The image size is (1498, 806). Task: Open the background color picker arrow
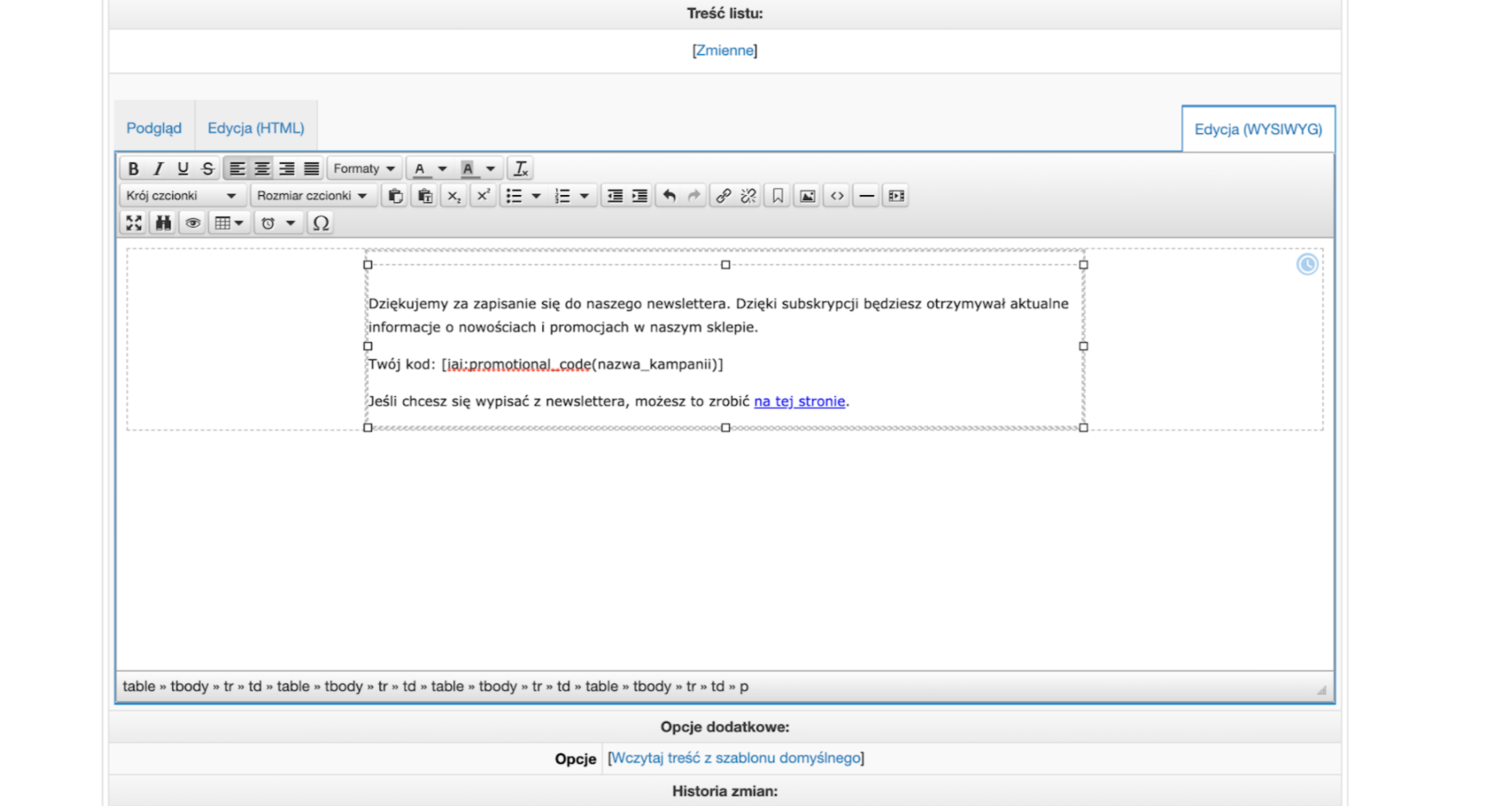[490, 169]
